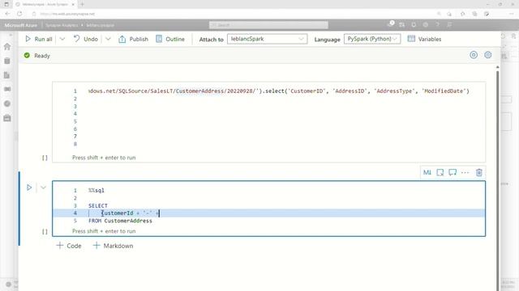This screenshot has height=291, width=519.
Task: Click the first cell's SQLSource path code line
Action: click(279, 91)
